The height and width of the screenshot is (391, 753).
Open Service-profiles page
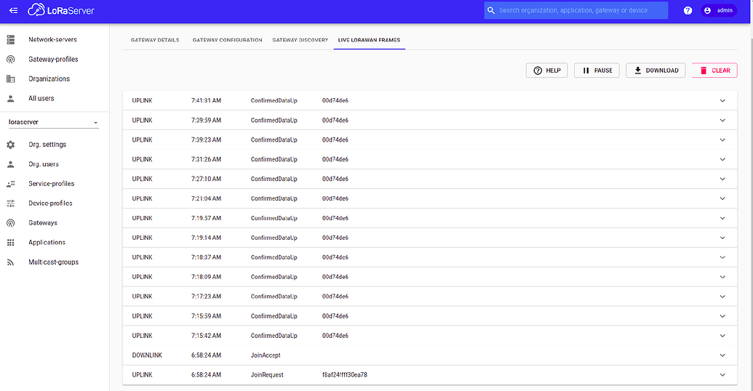click(x=52, y=184)
